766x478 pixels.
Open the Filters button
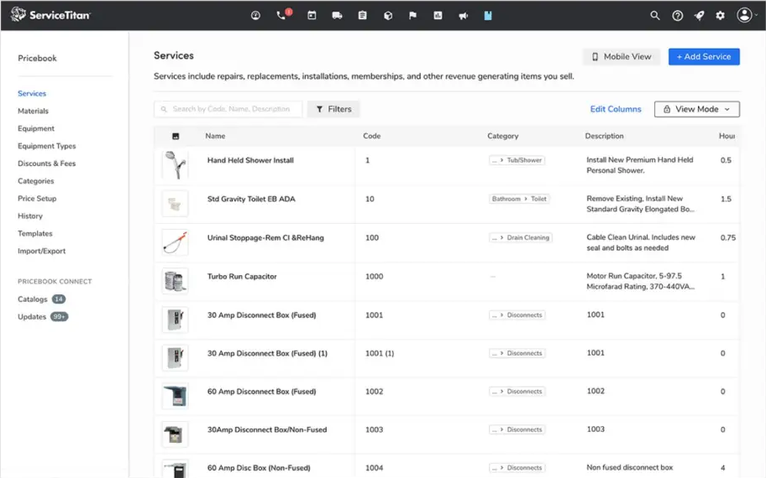pos(333,109)
